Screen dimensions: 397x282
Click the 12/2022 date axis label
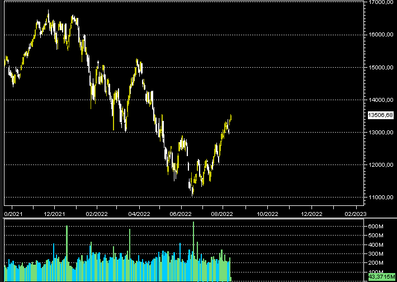(311, 214)
